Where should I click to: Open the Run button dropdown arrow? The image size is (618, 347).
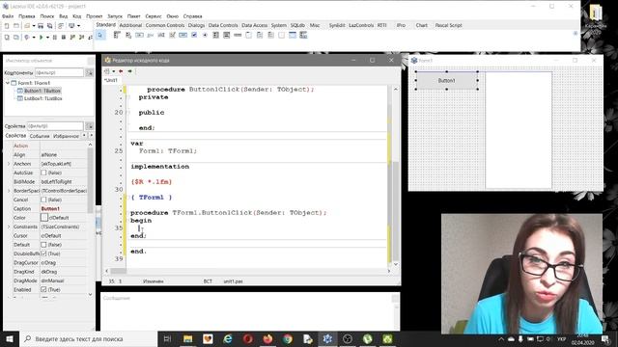(x=47, y=37)
